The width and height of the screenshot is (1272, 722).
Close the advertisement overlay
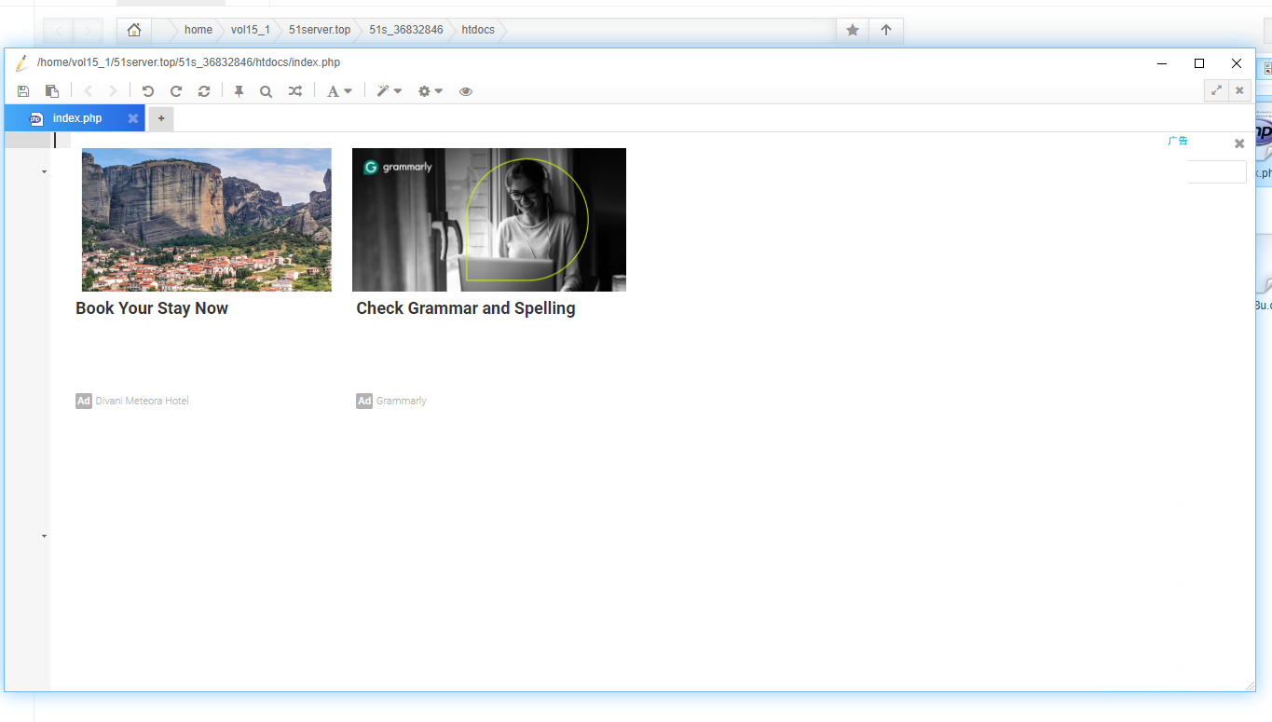pyautogui.click(x=1239, y=143)
